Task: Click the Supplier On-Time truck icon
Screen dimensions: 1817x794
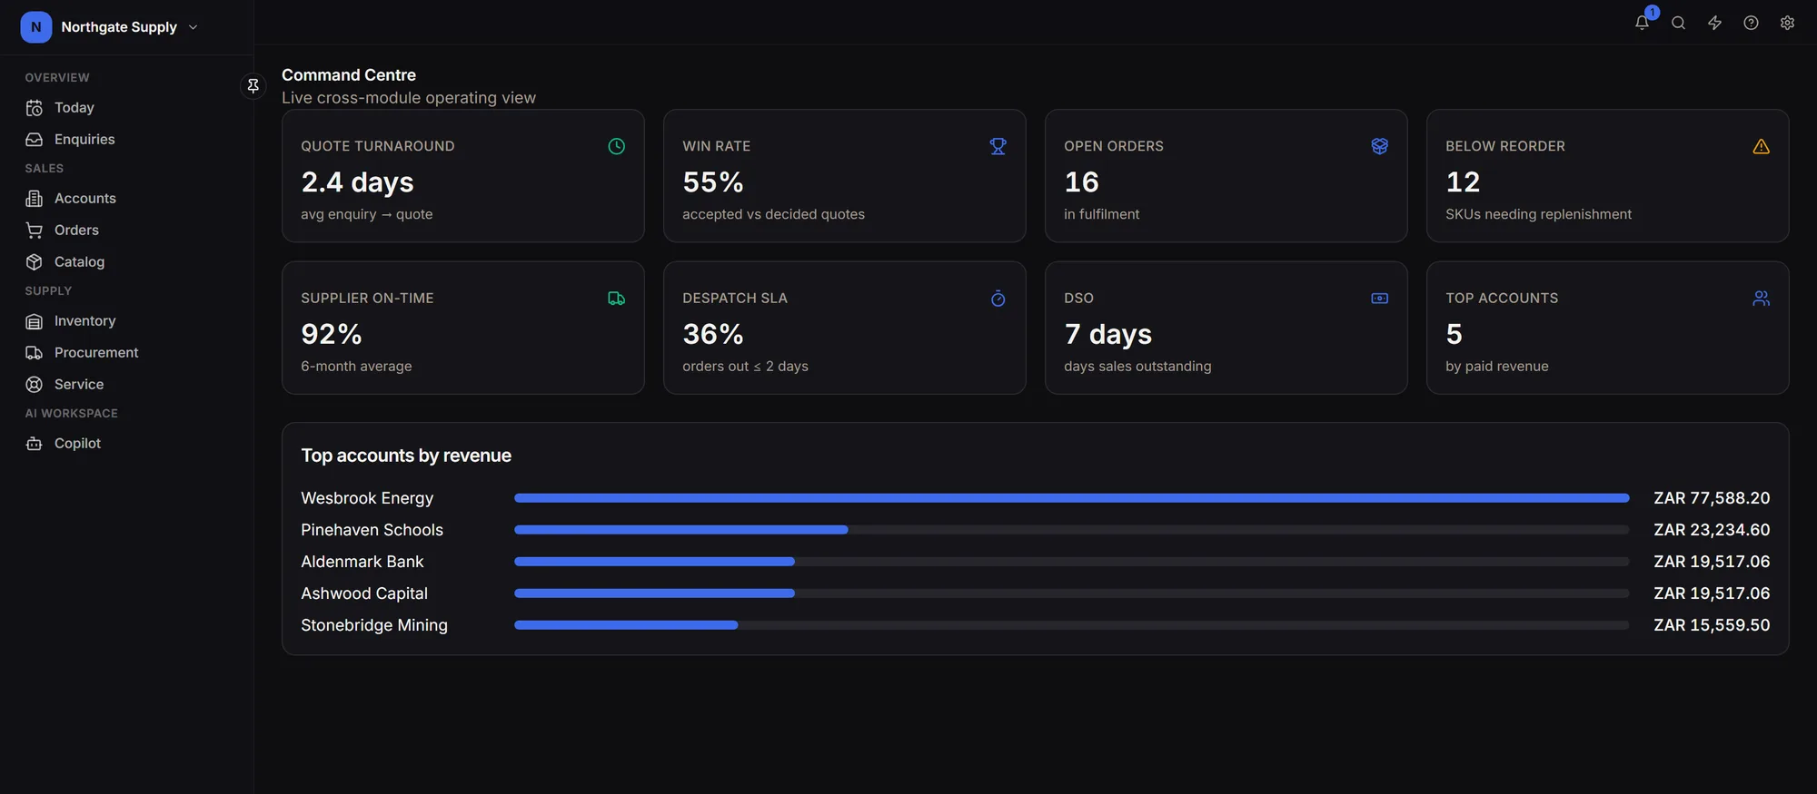Action: click(616, 299)
